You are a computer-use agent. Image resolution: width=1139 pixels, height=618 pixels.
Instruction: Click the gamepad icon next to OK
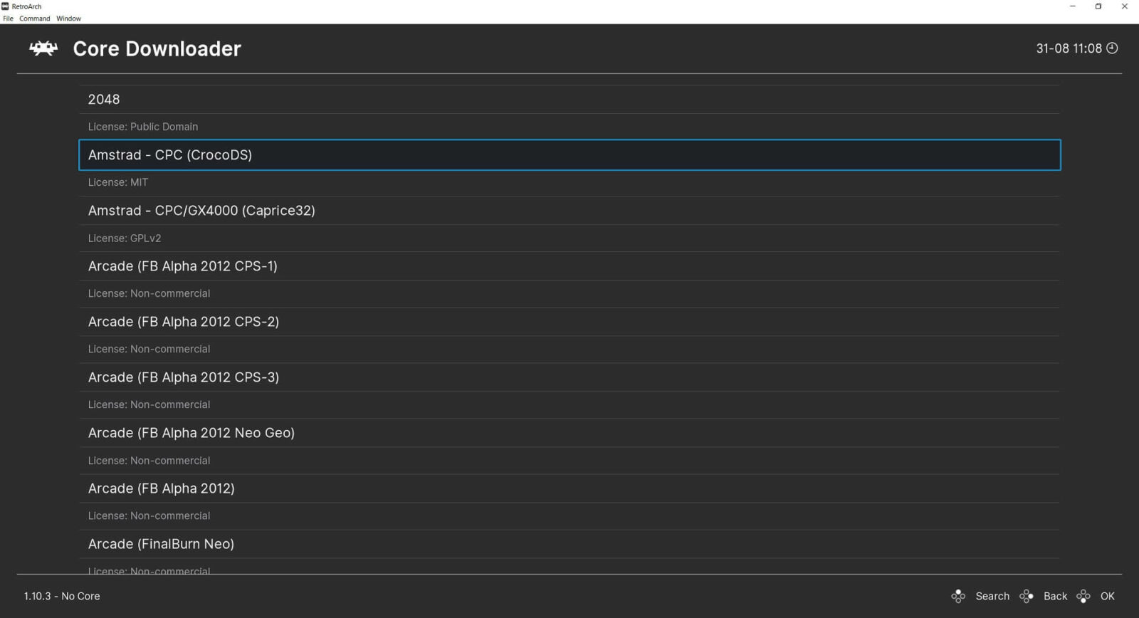1083,597
